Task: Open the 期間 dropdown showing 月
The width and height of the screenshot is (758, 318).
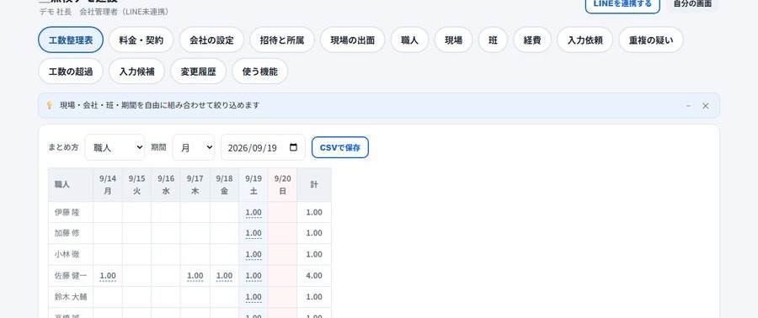Action: (194, 148)
